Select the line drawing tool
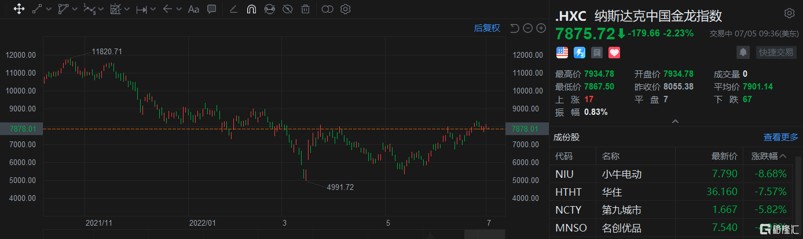Viewport: 803px width, 239px height. (x=36, y=9)
